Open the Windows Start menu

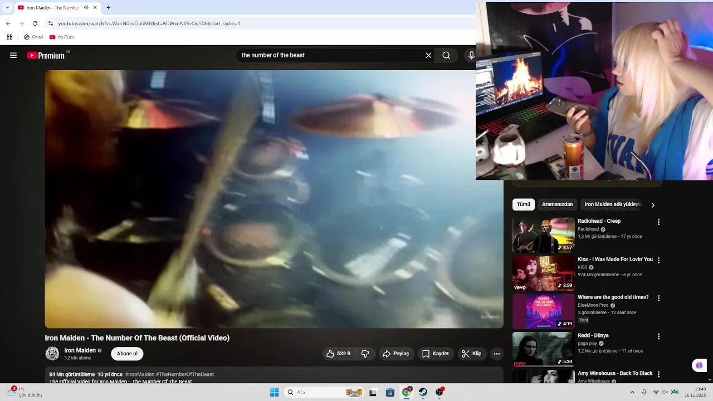[274, 392]
